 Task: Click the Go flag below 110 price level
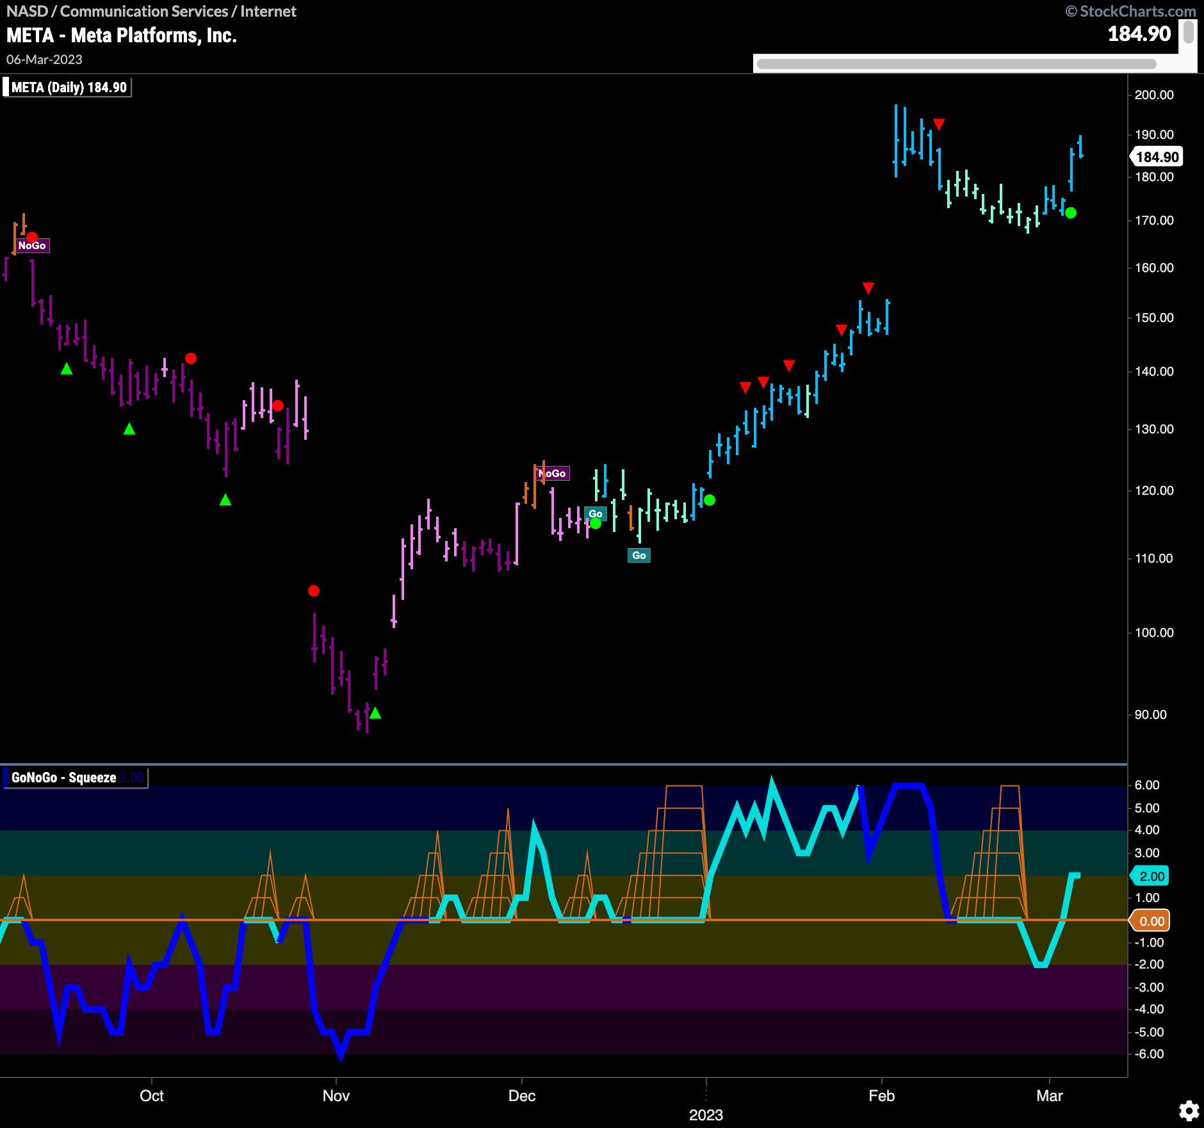point(639,556)
